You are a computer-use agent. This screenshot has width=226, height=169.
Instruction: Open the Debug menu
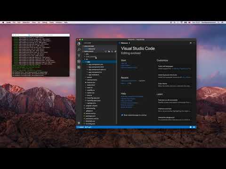click(x=45, y=23)
